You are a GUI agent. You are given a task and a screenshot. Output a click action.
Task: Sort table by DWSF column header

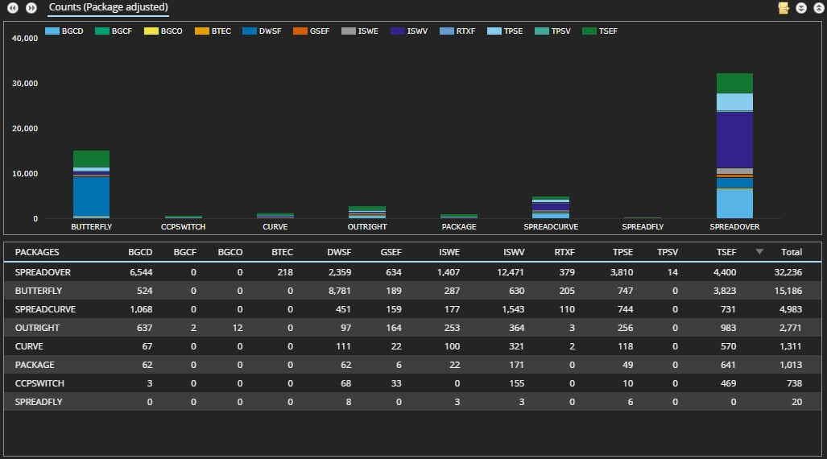(x=338, y=252)
